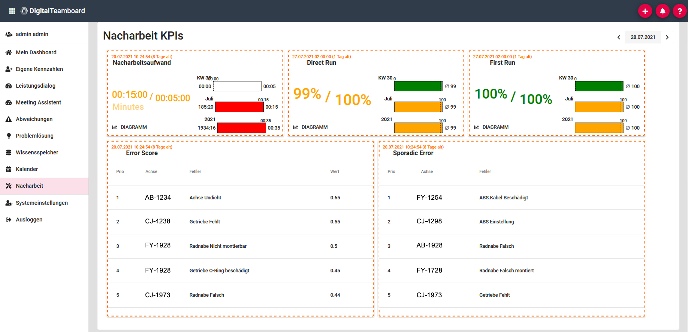Click Radnabe Falsch montiert entry
This screenshot has width=689, height=332.
point(506,271)
